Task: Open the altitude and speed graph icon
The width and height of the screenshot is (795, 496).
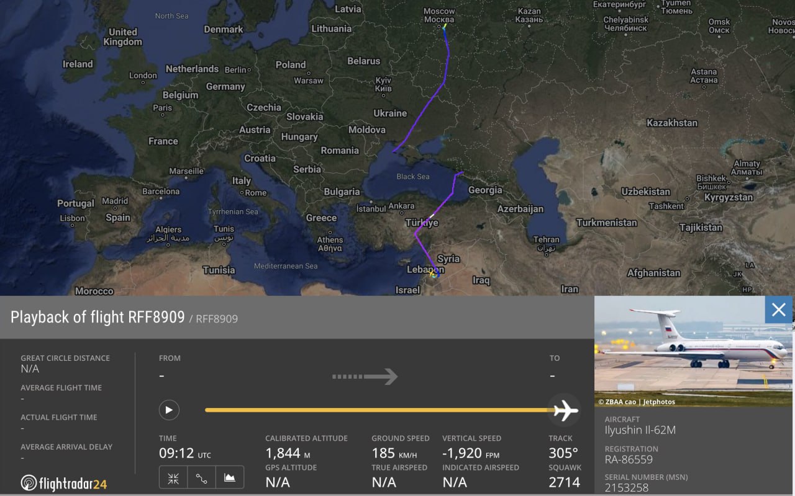Action: pos(229,477)
